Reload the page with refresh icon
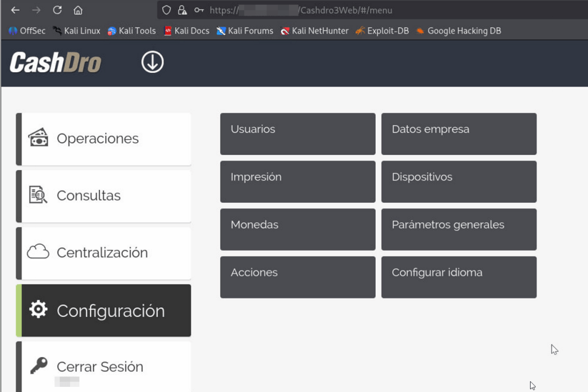 pyautogui.click(x=57, y=10)
